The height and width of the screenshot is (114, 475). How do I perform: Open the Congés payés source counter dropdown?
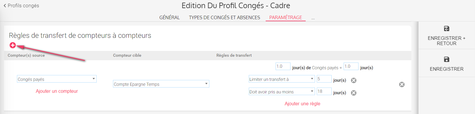(57, 79)
